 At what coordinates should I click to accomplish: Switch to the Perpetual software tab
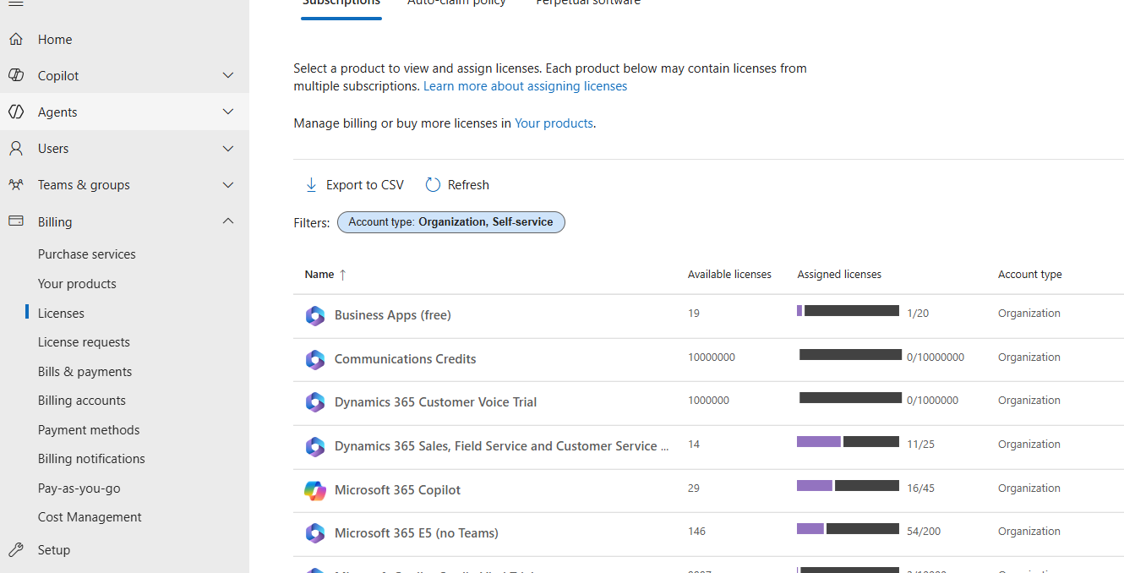[588, 3]
